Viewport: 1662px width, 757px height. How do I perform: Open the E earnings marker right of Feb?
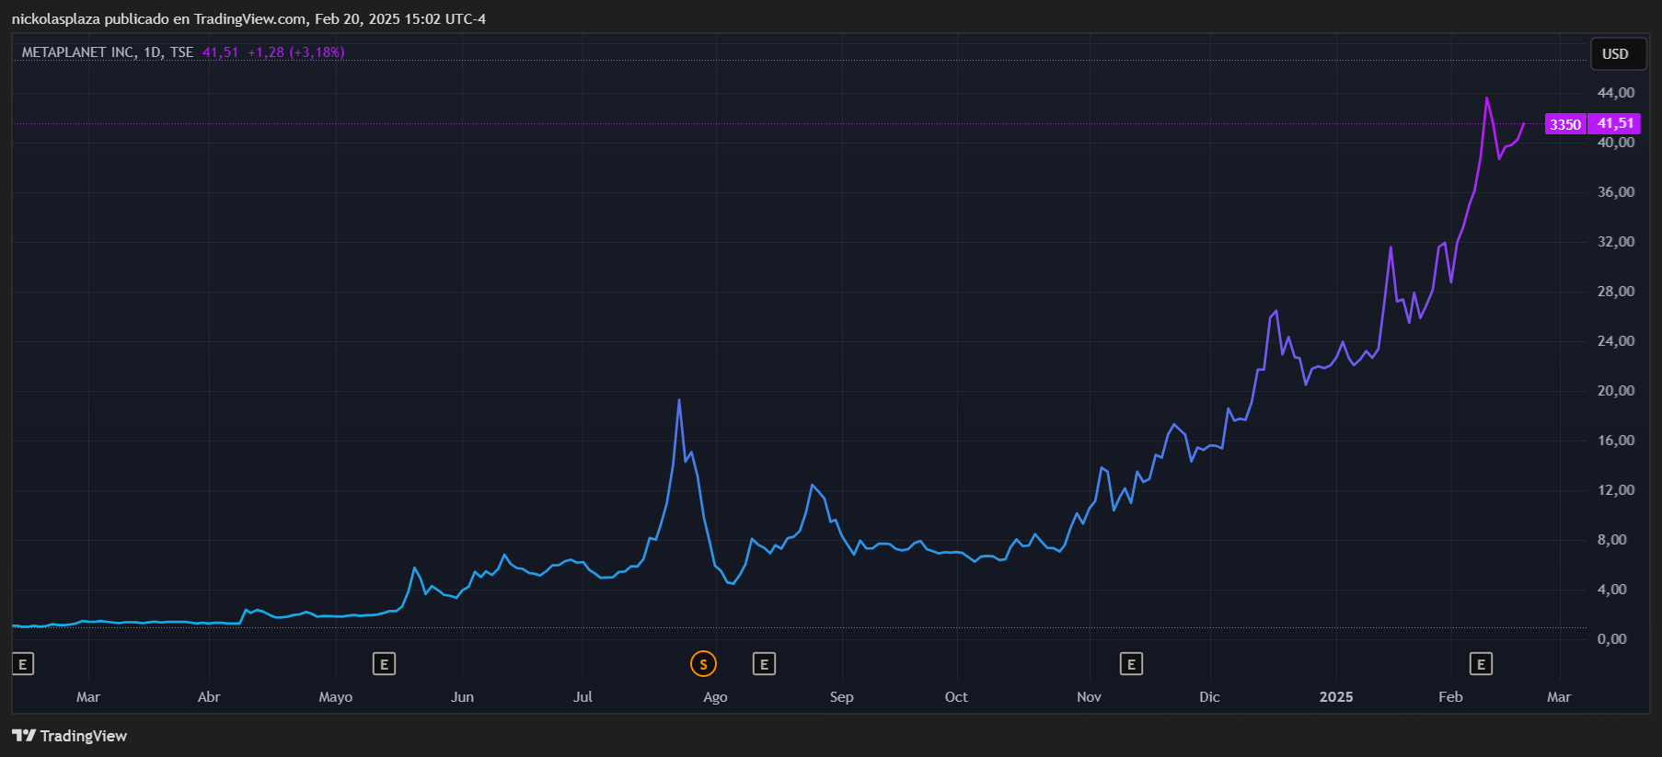pyautogui.click(x=1481, y=664)
